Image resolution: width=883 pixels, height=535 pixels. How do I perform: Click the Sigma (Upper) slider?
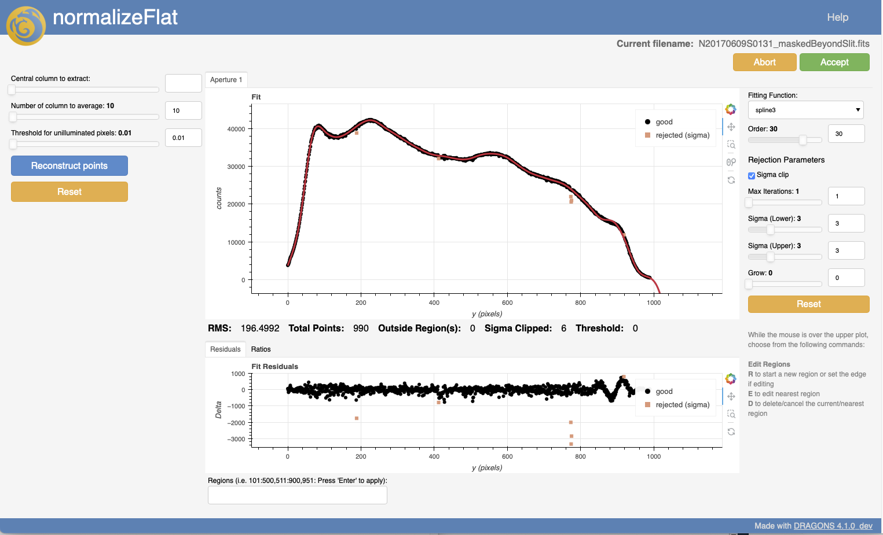point(785,257)
